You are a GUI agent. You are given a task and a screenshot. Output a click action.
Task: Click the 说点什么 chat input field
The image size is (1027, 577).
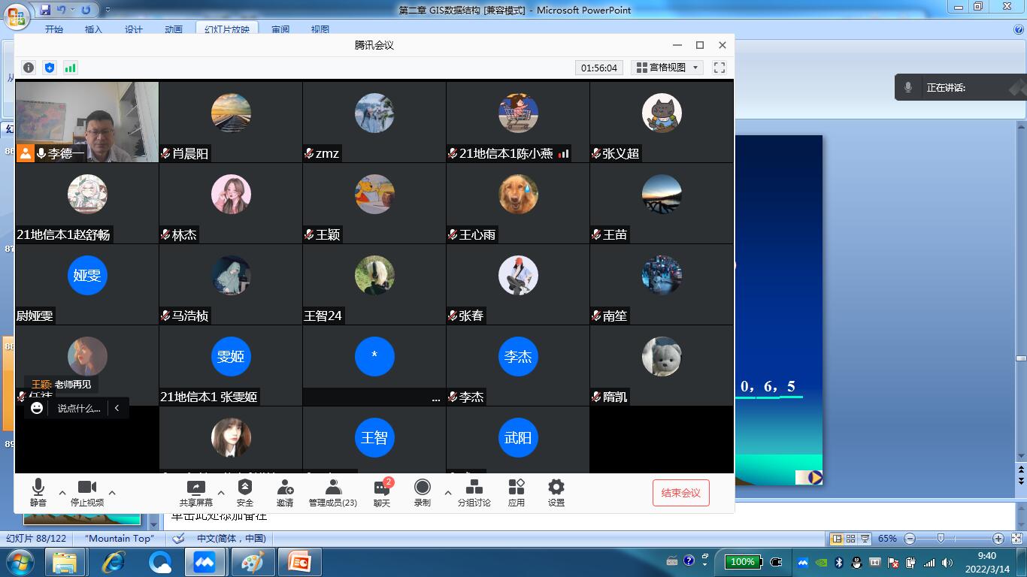(x=79, y=408)
